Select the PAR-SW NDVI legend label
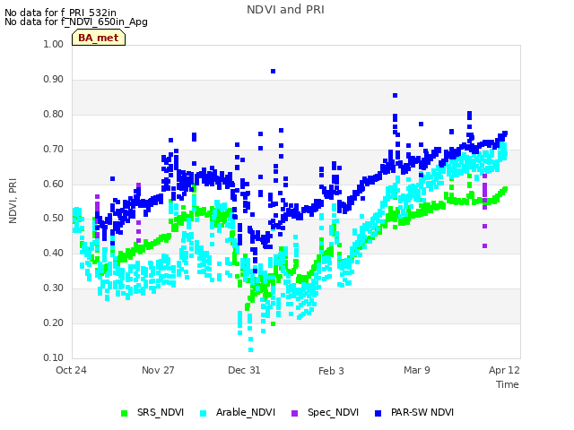The height and width of the screenshot is (430, 574). [x=422, y=412]
